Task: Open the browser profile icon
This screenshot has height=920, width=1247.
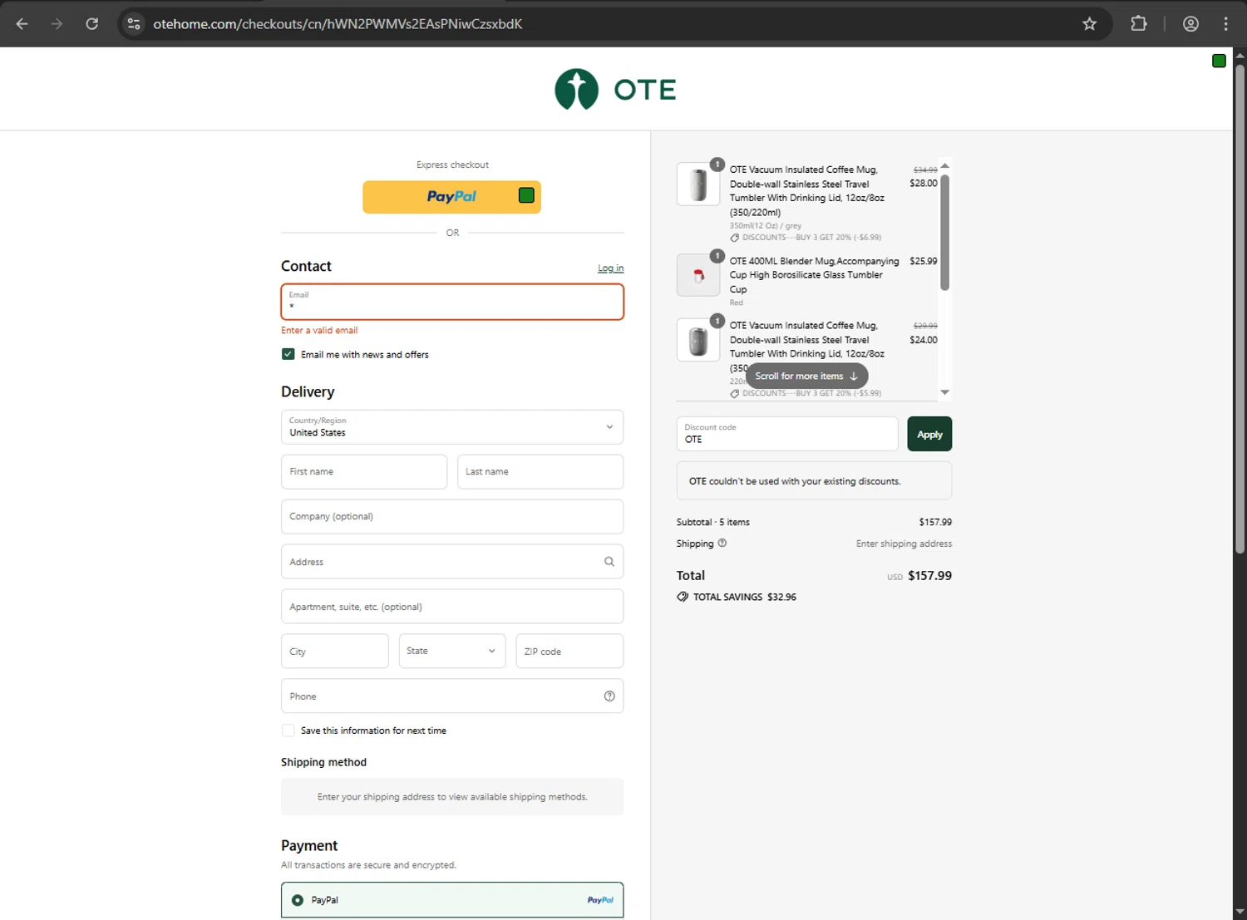Action: [1190, 24]
